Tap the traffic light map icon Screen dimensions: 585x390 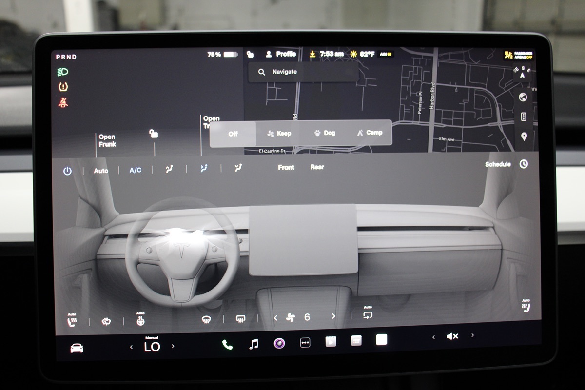[x=524, y=117]
